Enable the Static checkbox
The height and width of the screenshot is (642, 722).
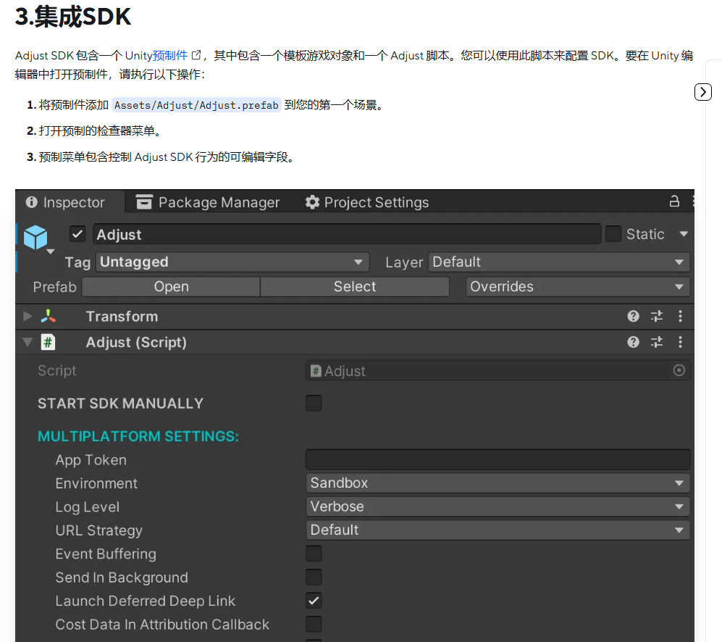coord(613,233)
